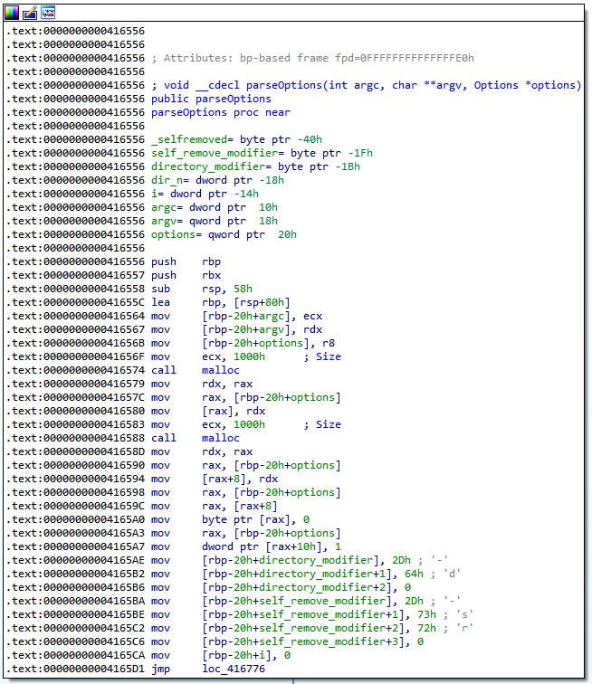592x684 pixels.
Task: Click the edit node pencil icon
Action: [x=30, y=13]
